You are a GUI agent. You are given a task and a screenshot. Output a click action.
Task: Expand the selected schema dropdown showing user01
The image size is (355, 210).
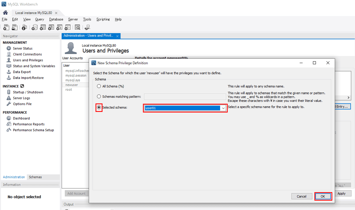pos(223,108)
